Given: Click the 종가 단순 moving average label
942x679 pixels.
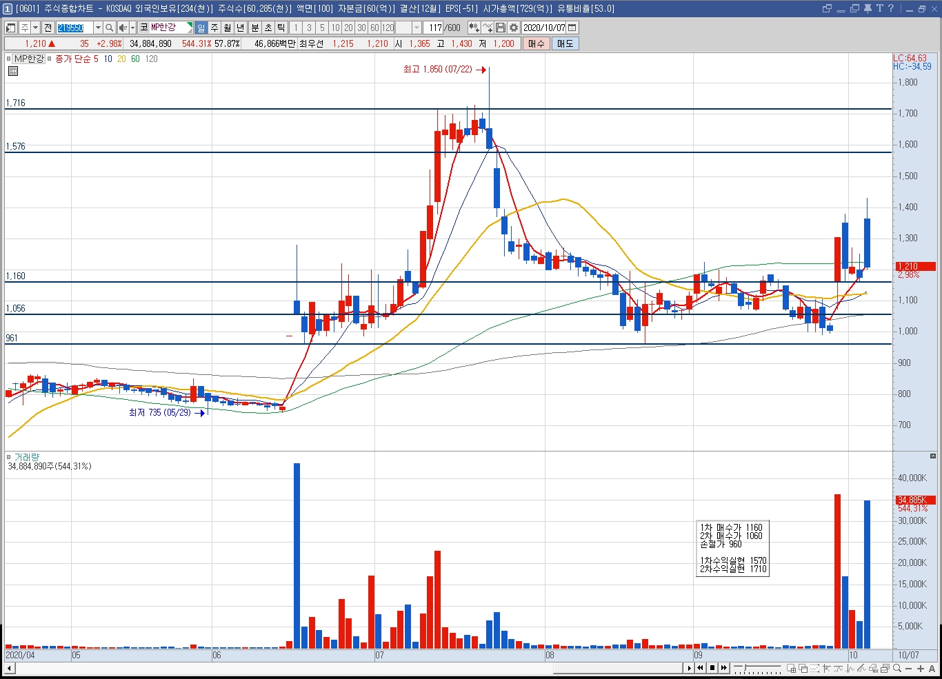Looking at the screenshot, I should [72, 59].
